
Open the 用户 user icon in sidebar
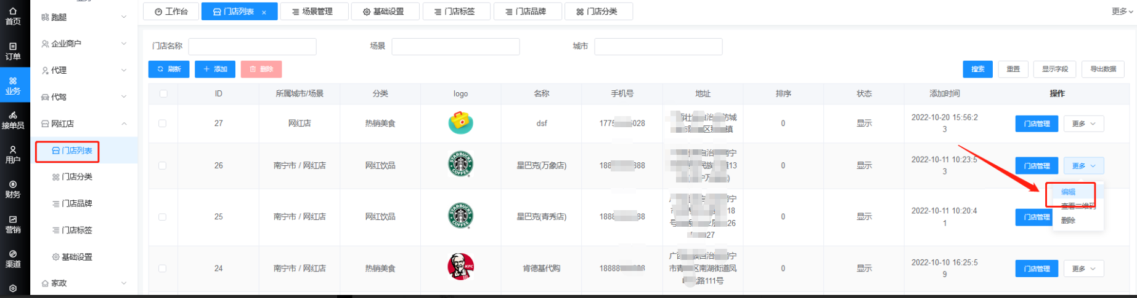pos(13,154)
